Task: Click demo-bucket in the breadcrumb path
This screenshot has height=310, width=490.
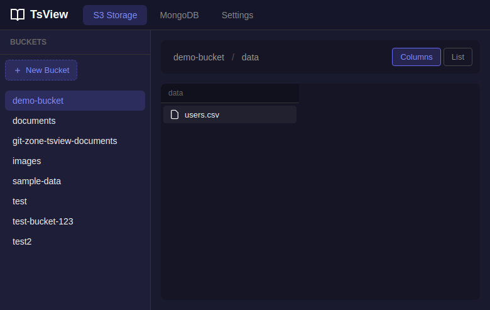Action: (199, 57)
